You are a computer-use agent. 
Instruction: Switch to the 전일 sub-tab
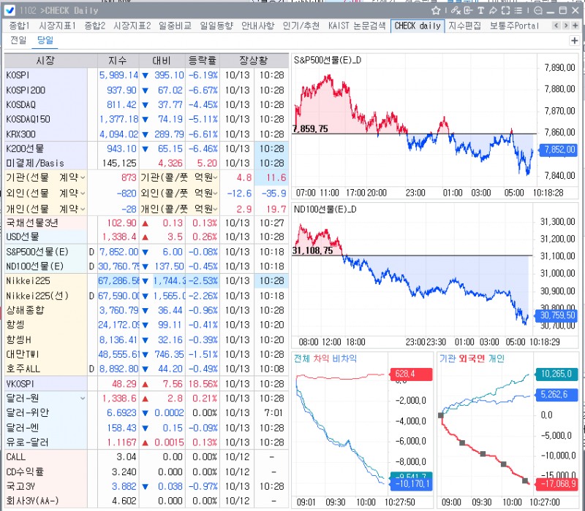point(18,40)
